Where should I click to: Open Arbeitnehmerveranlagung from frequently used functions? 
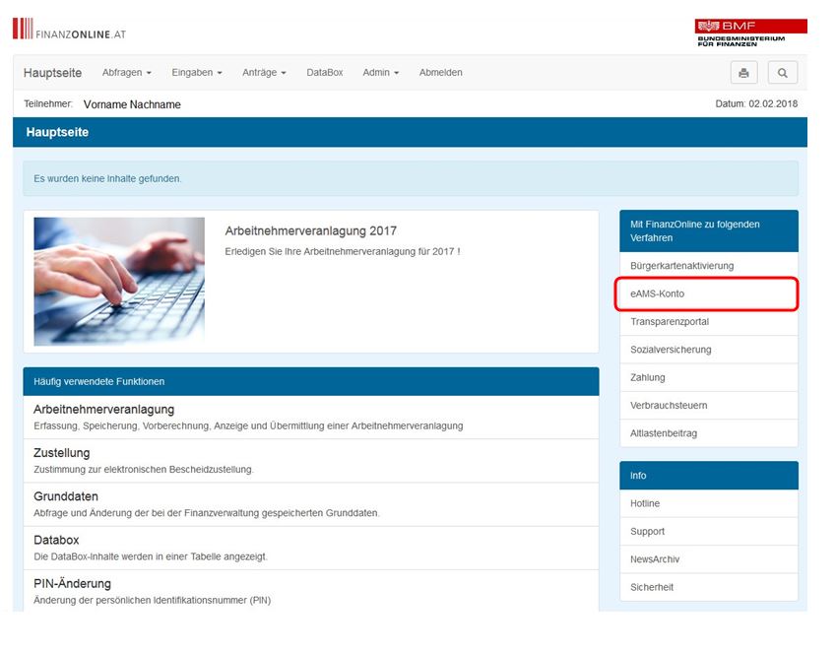click(106, 408)
